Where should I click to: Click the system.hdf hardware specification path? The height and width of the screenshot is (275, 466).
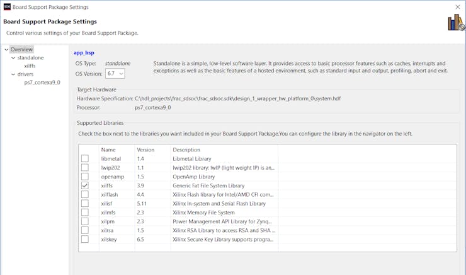point(238,98)
